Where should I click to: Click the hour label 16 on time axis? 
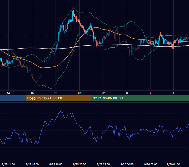[x=32, y=93]
